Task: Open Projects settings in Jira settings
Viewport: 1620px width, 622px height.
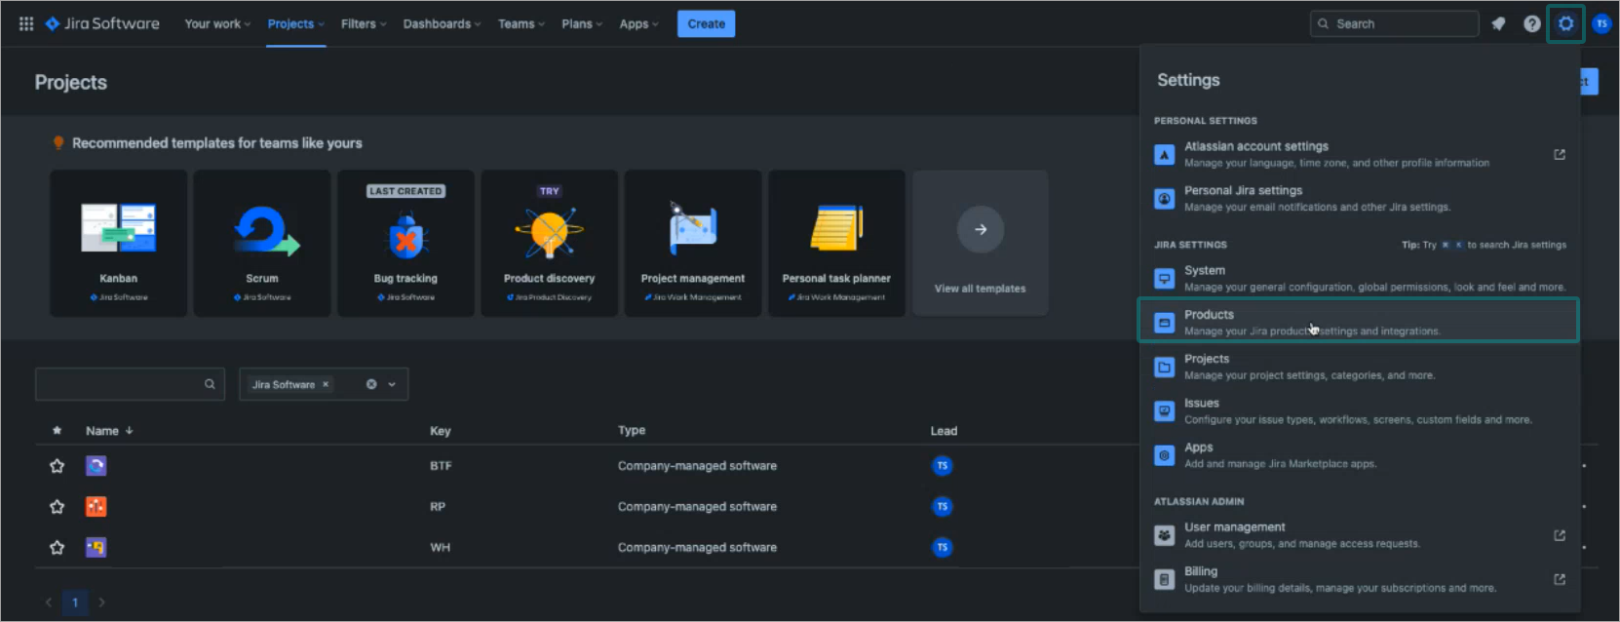Action: pos(1359,367)
